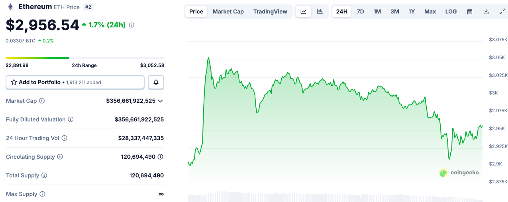Show info for 24 Hour Trading Vol
508x202 pixels.
click(64, 138)
